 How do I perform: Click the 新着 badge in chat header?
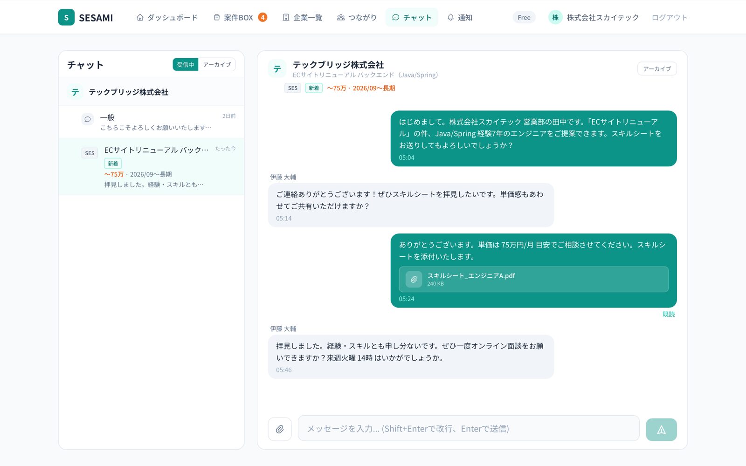click(x=314, y=88)
